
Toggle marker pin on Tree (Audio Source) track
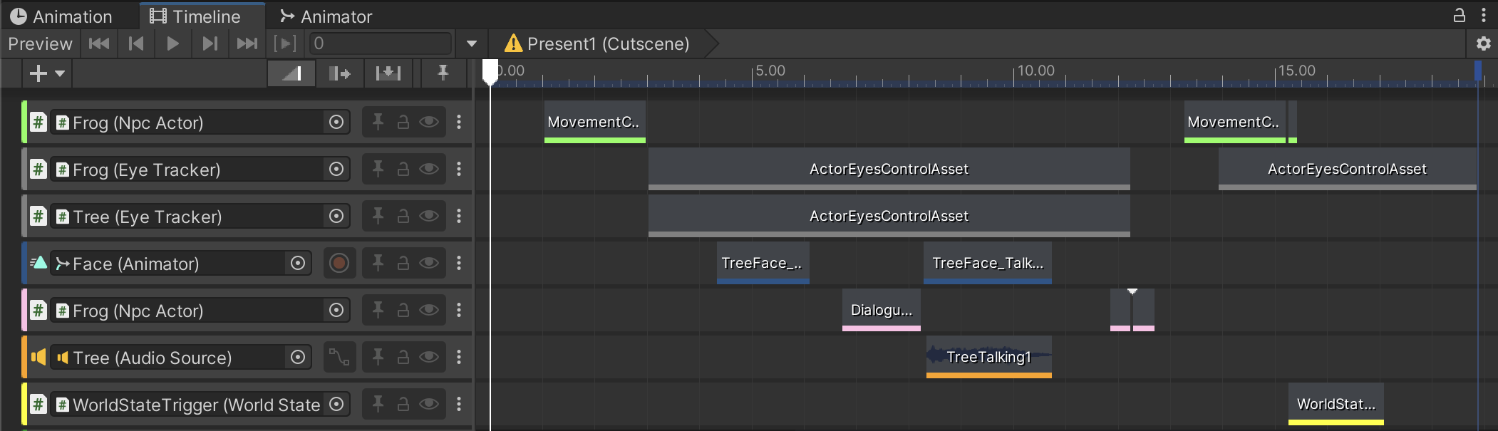[378, 357]
